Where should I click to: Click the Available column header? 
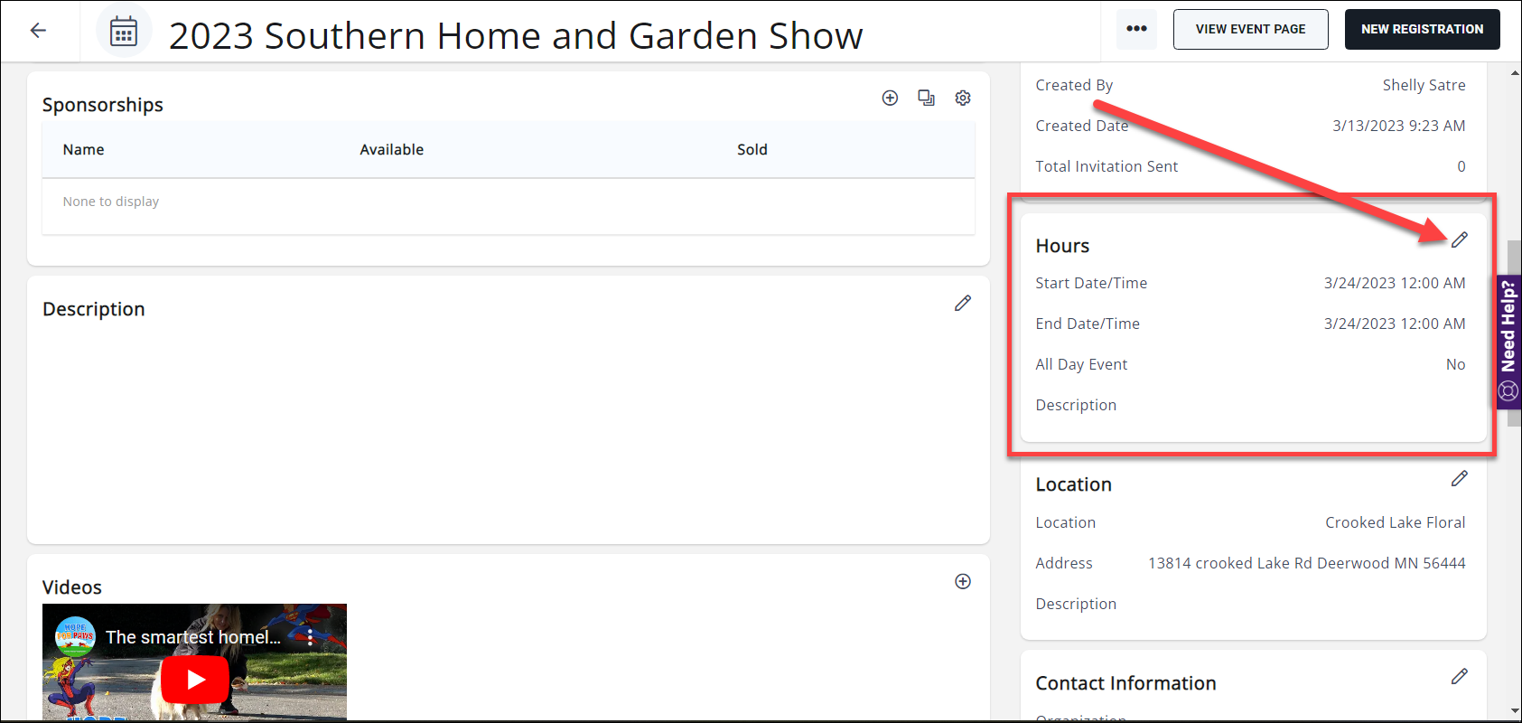click(391, 150)
